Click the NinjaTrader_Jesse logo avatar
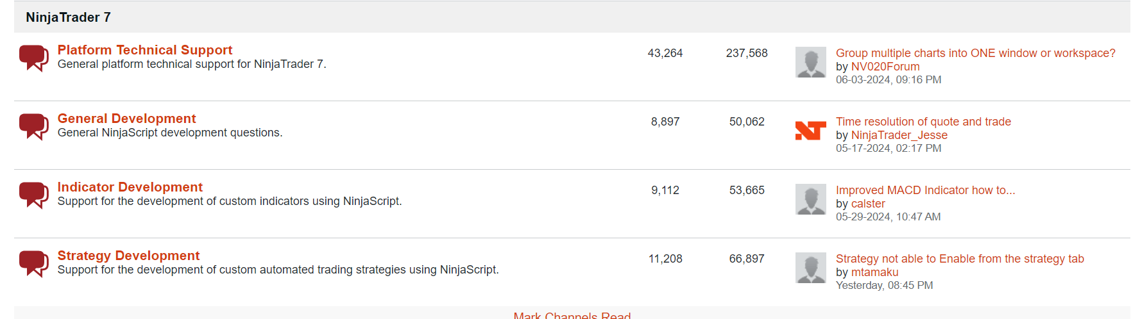This screenshot has width=1140, height=319. click(x=810, y=131)
